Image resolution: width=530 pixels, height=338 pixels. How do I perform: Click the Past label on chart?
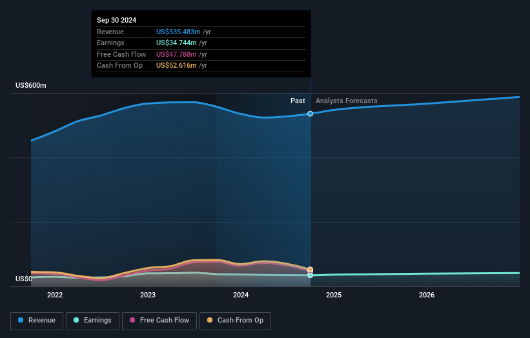(298, 101)
